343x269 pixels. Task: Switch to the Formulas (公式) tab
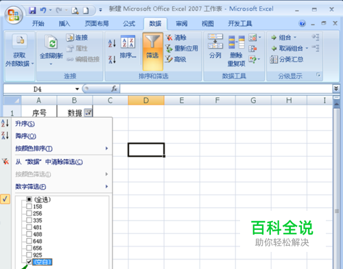(x=129, y=23)
